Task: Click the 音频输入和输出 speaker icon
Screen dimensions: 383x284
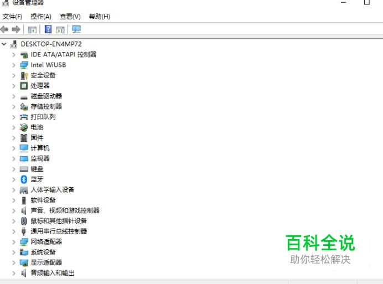Action: coord(24,273)
